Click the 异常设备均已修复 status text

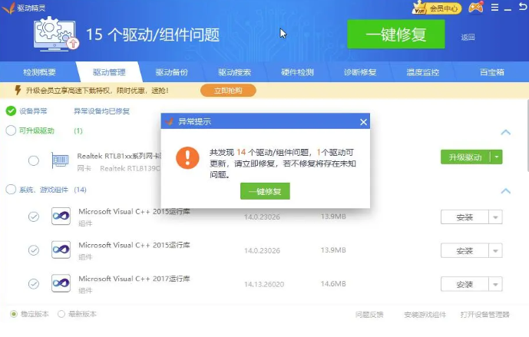point(102,111)
